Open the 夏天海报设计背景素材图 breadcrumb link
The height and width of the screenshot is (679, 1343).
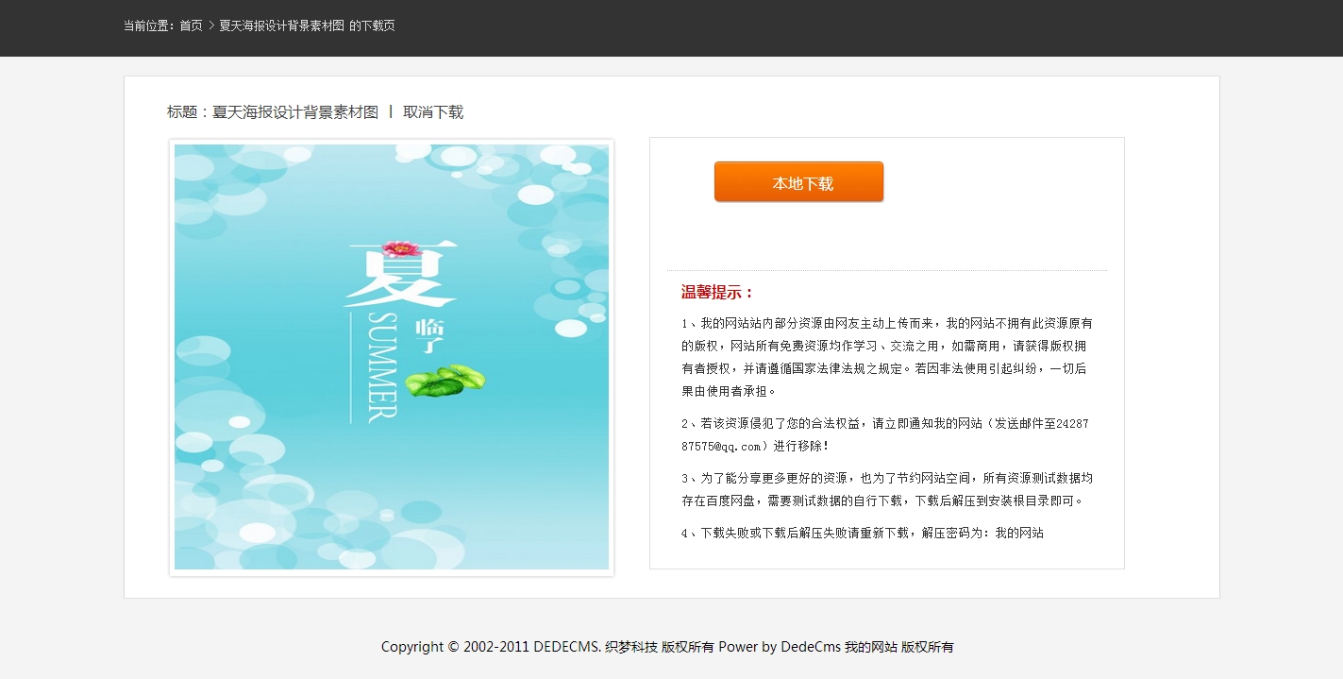[x=281, y=26]
